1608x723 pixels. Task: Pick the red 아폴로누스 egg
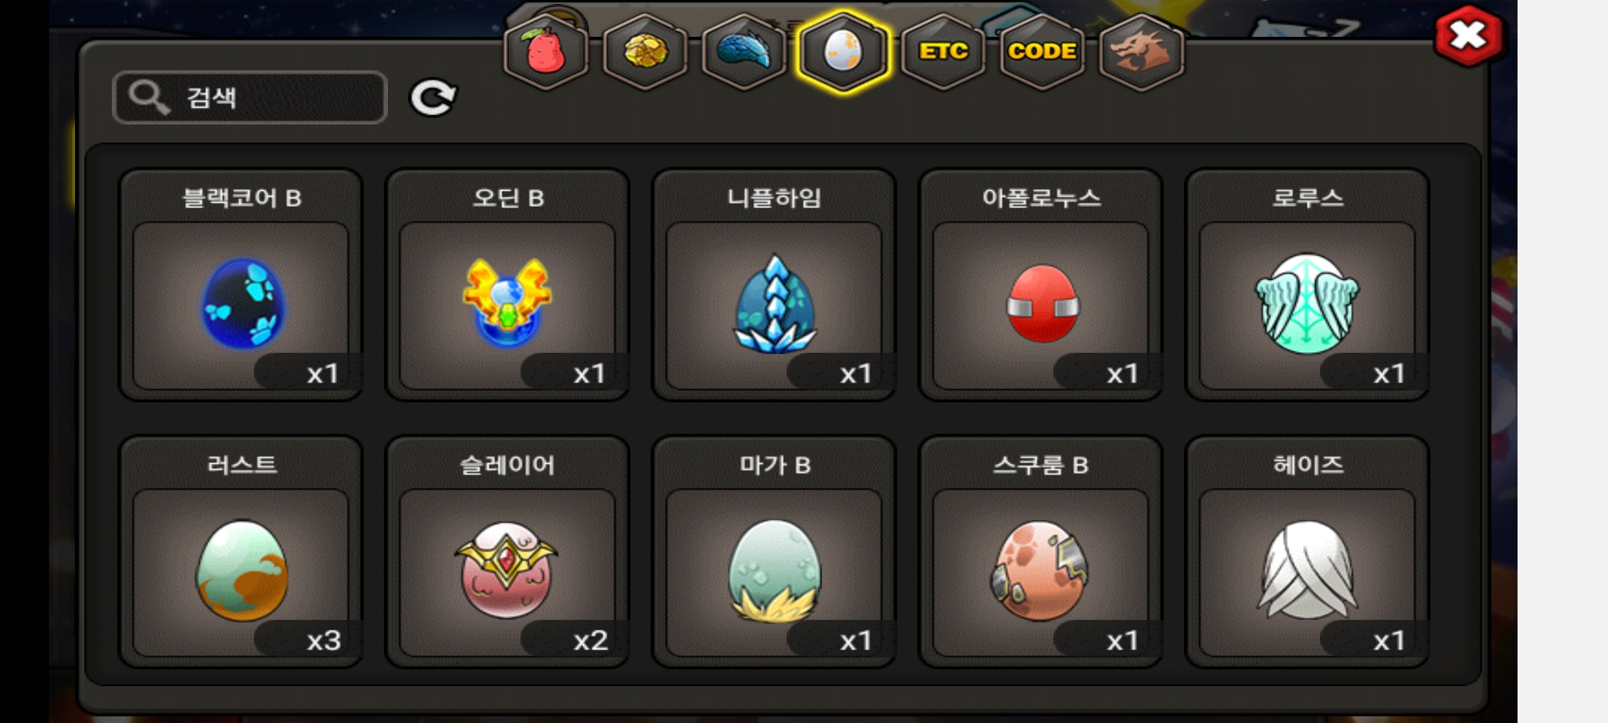[1041, 285]
